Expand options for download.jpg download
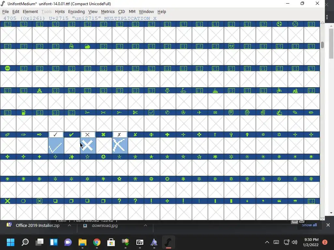 point(145,225)
